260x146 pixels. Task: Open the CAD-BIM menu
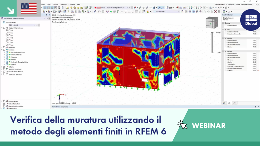click(x=72, y=4)
